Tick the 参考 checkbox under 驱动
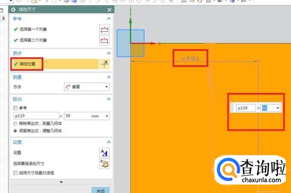The width and height of the screenshot is (291, 193). coord(15,108)
